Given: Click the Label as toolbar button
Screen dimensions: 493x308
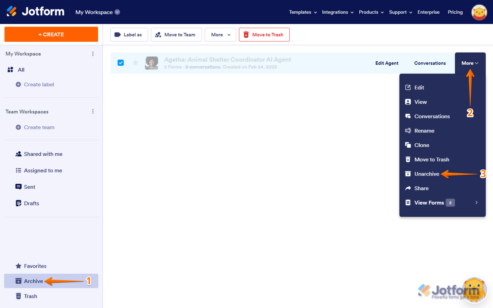Looking at the screenshot, I should click(x=129, y=35).
